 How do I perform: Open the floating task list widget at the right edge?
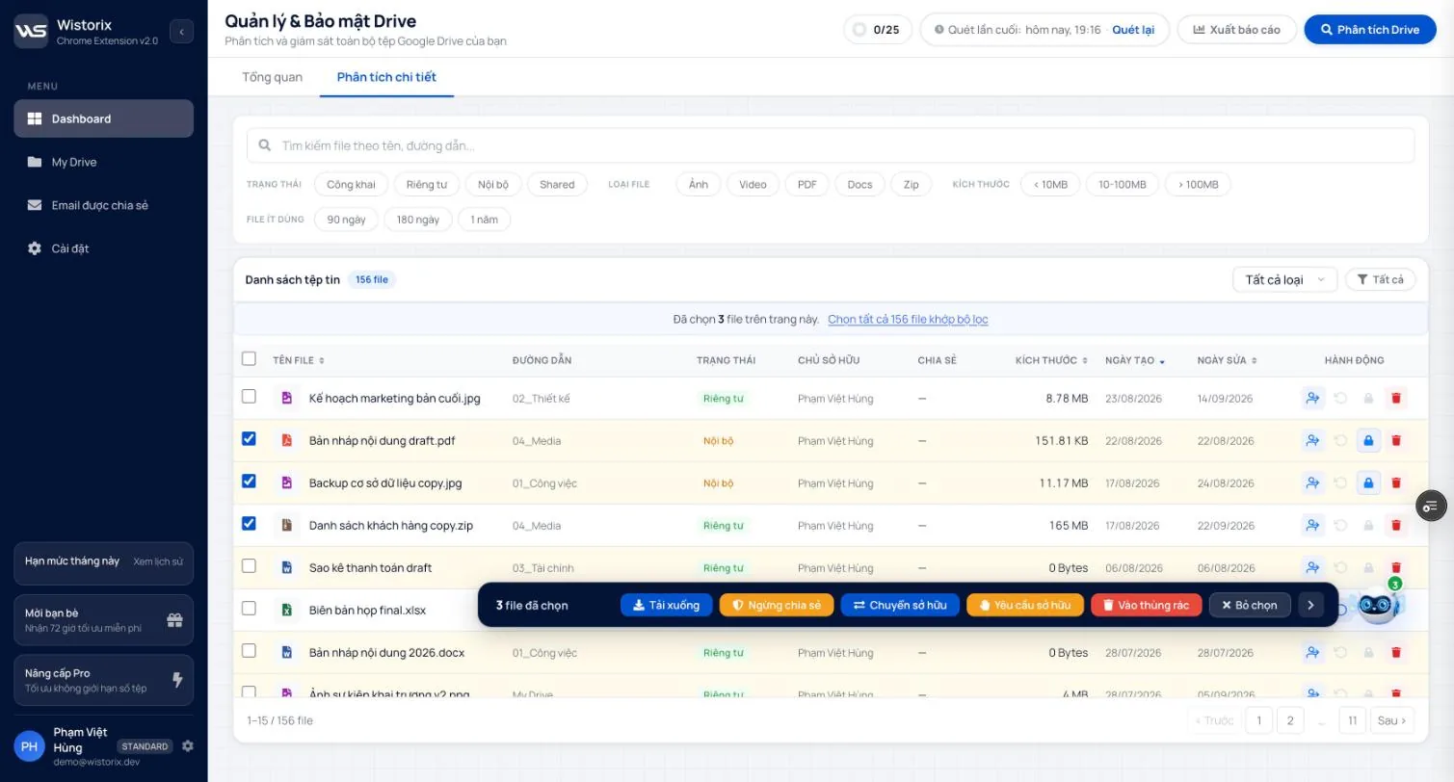[1431, 505]
